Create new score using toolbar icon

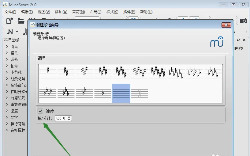(9, 21)
